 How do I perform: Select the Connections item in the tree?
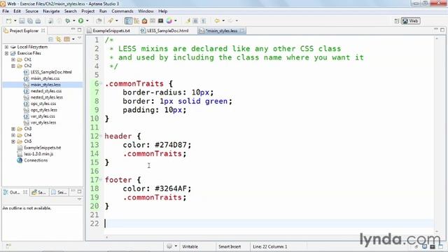[36, 160]
